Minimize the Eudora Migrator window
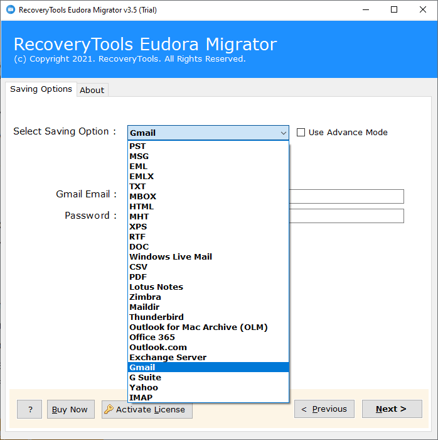Viewport: 438px width, 440px height. tap(366, 10)
